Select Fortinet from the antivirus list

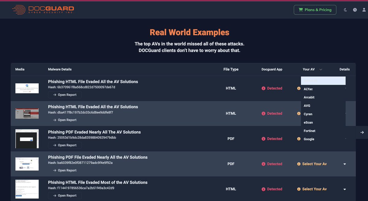(x=309, y=131)
